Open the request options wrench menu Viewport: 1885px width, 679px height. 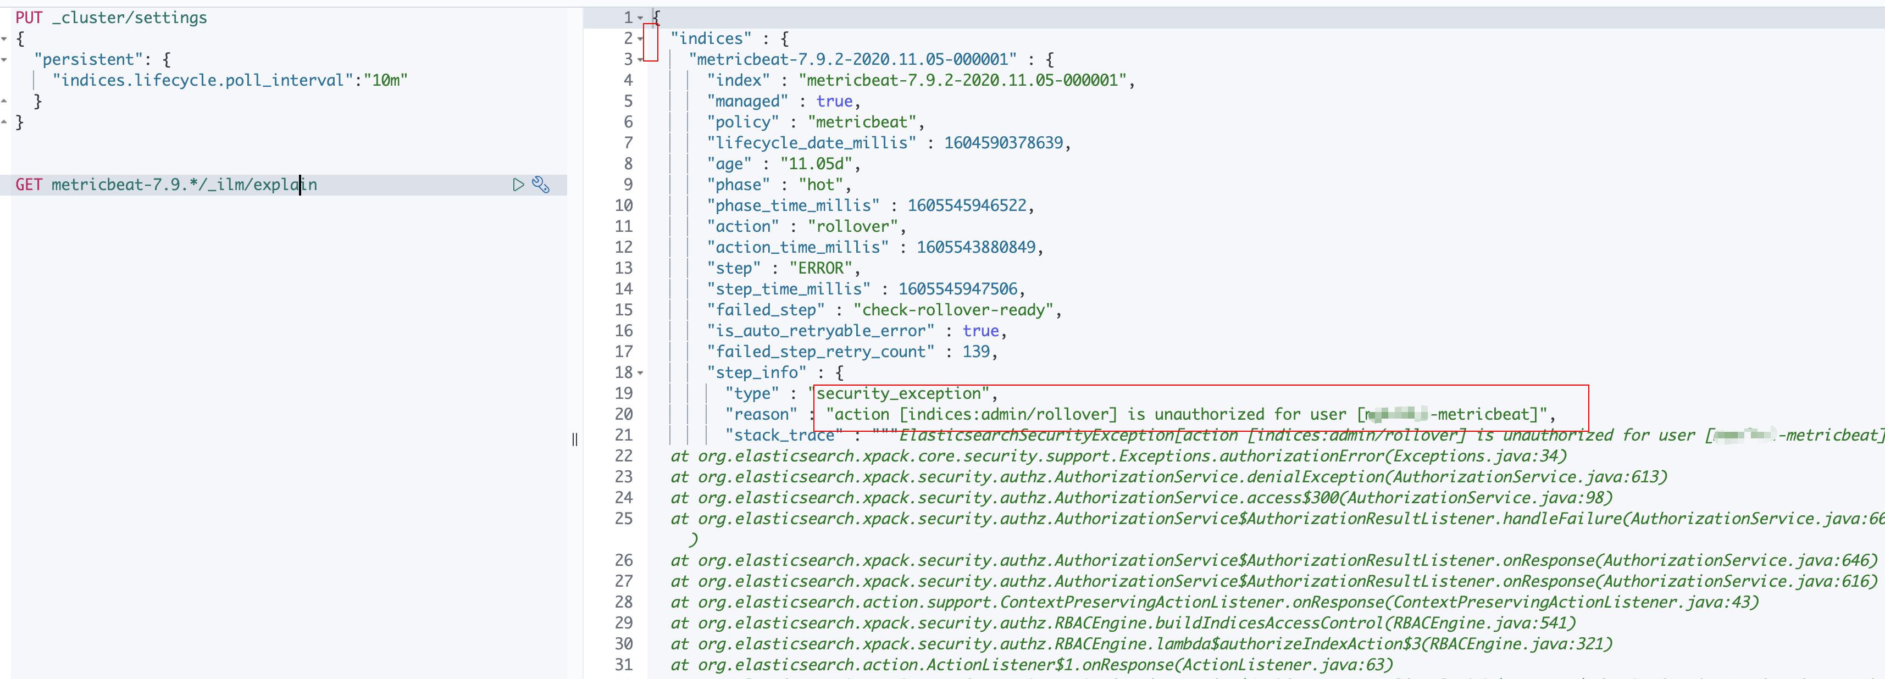pyautogui.click(x=541, y=185)
